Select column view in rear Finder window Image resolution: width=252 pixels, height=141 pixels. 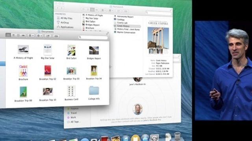coord(92,10)
